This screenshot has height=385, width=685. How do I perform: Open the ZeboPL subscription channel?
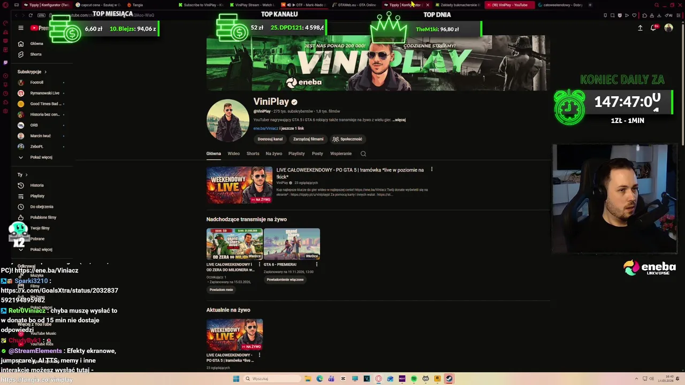point(36,147)
